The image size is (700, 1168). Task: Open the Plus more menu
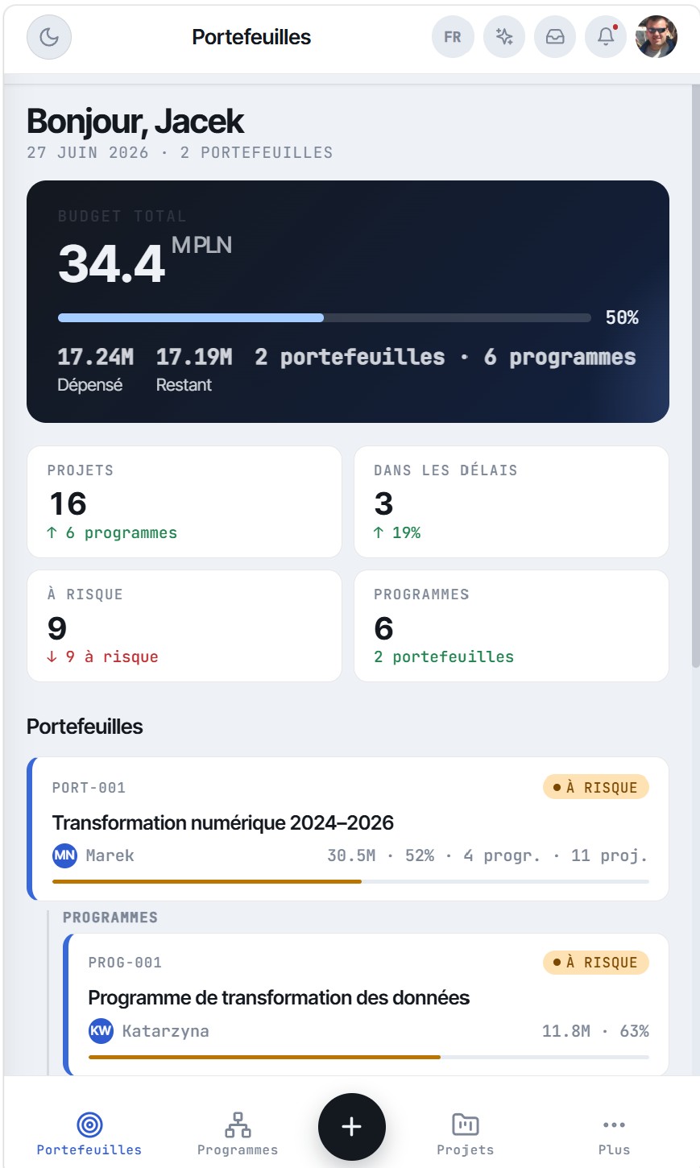614,1133
